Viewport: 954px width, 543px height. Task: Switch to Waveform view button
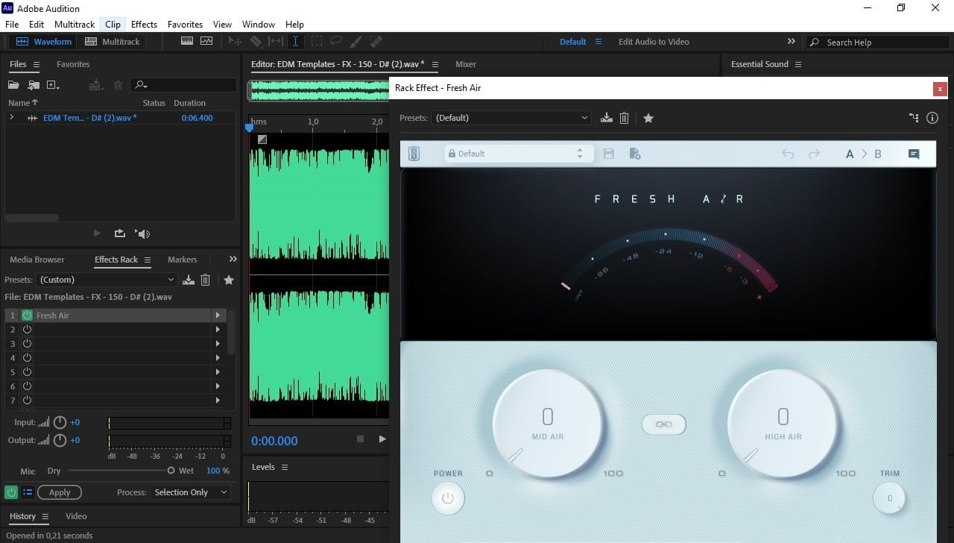44,42
